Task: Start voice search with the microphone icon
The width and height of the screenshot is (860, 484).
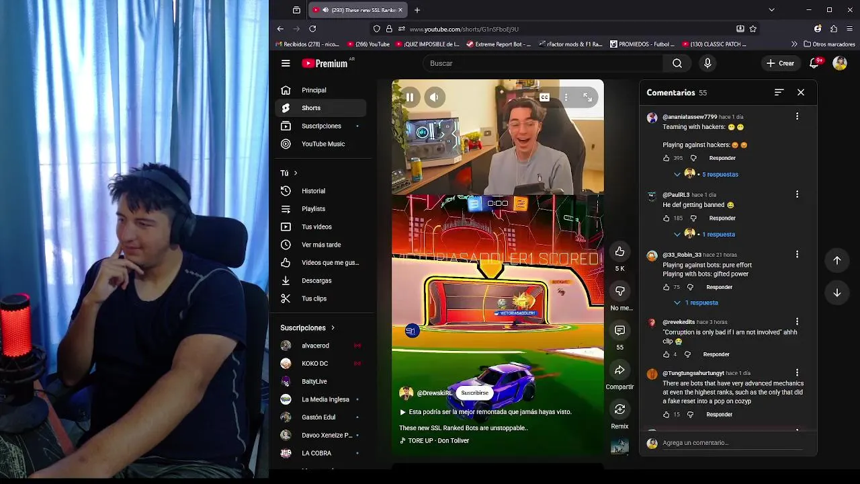Action: point(707,63)
